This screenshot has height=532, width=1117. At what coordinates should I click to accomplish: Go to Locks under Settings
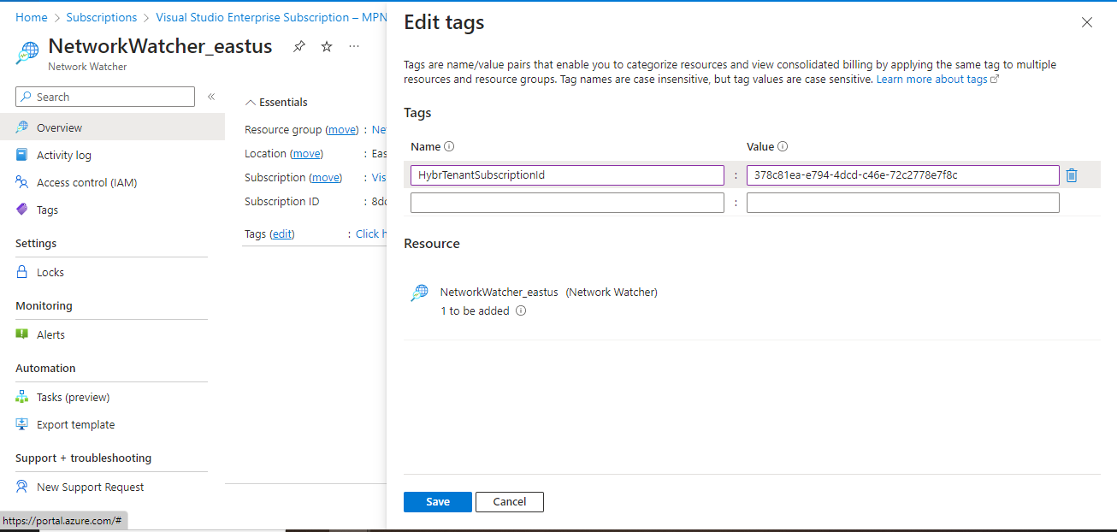[50, 272]
